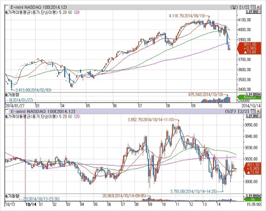Viewport: 266px width, 211px height.
Task: Click the 22(2014/10/13-23:30) volume low annotation
Action: click(x=41, y=199)
